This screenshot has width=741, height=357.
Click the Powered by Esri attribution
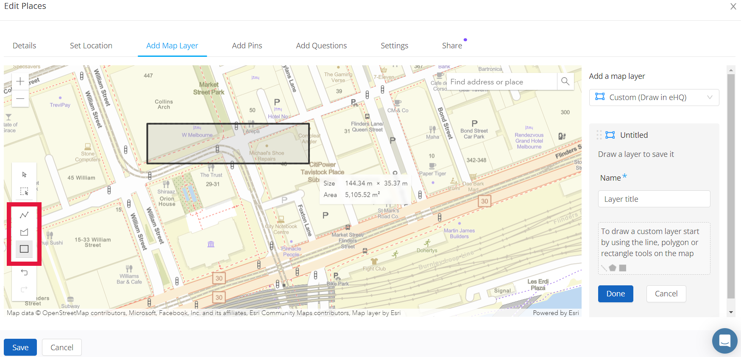click(x=556, y=313)
